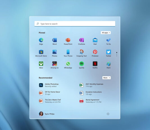Click the power button icon
The height and width of the screenshot is (130, 150).
click(x=108, y=114)
